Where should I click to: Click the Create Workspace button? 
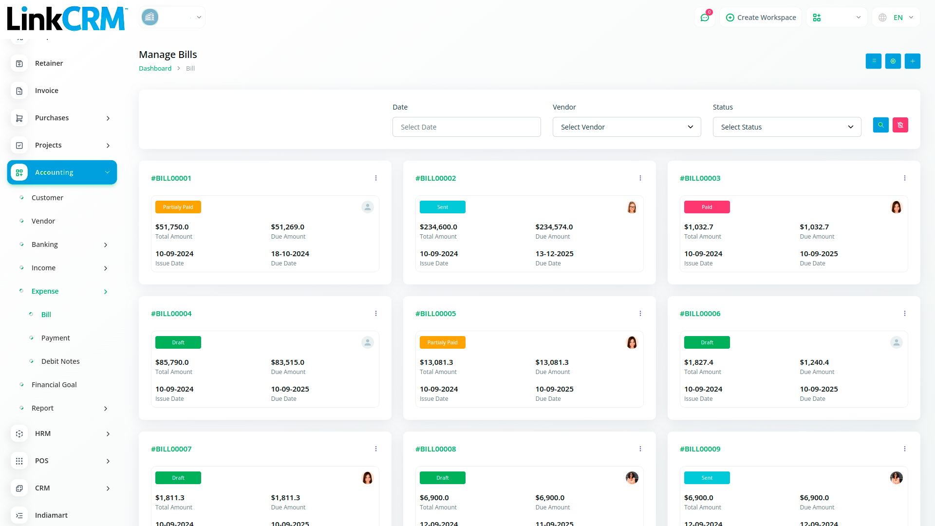pos(761,18)
